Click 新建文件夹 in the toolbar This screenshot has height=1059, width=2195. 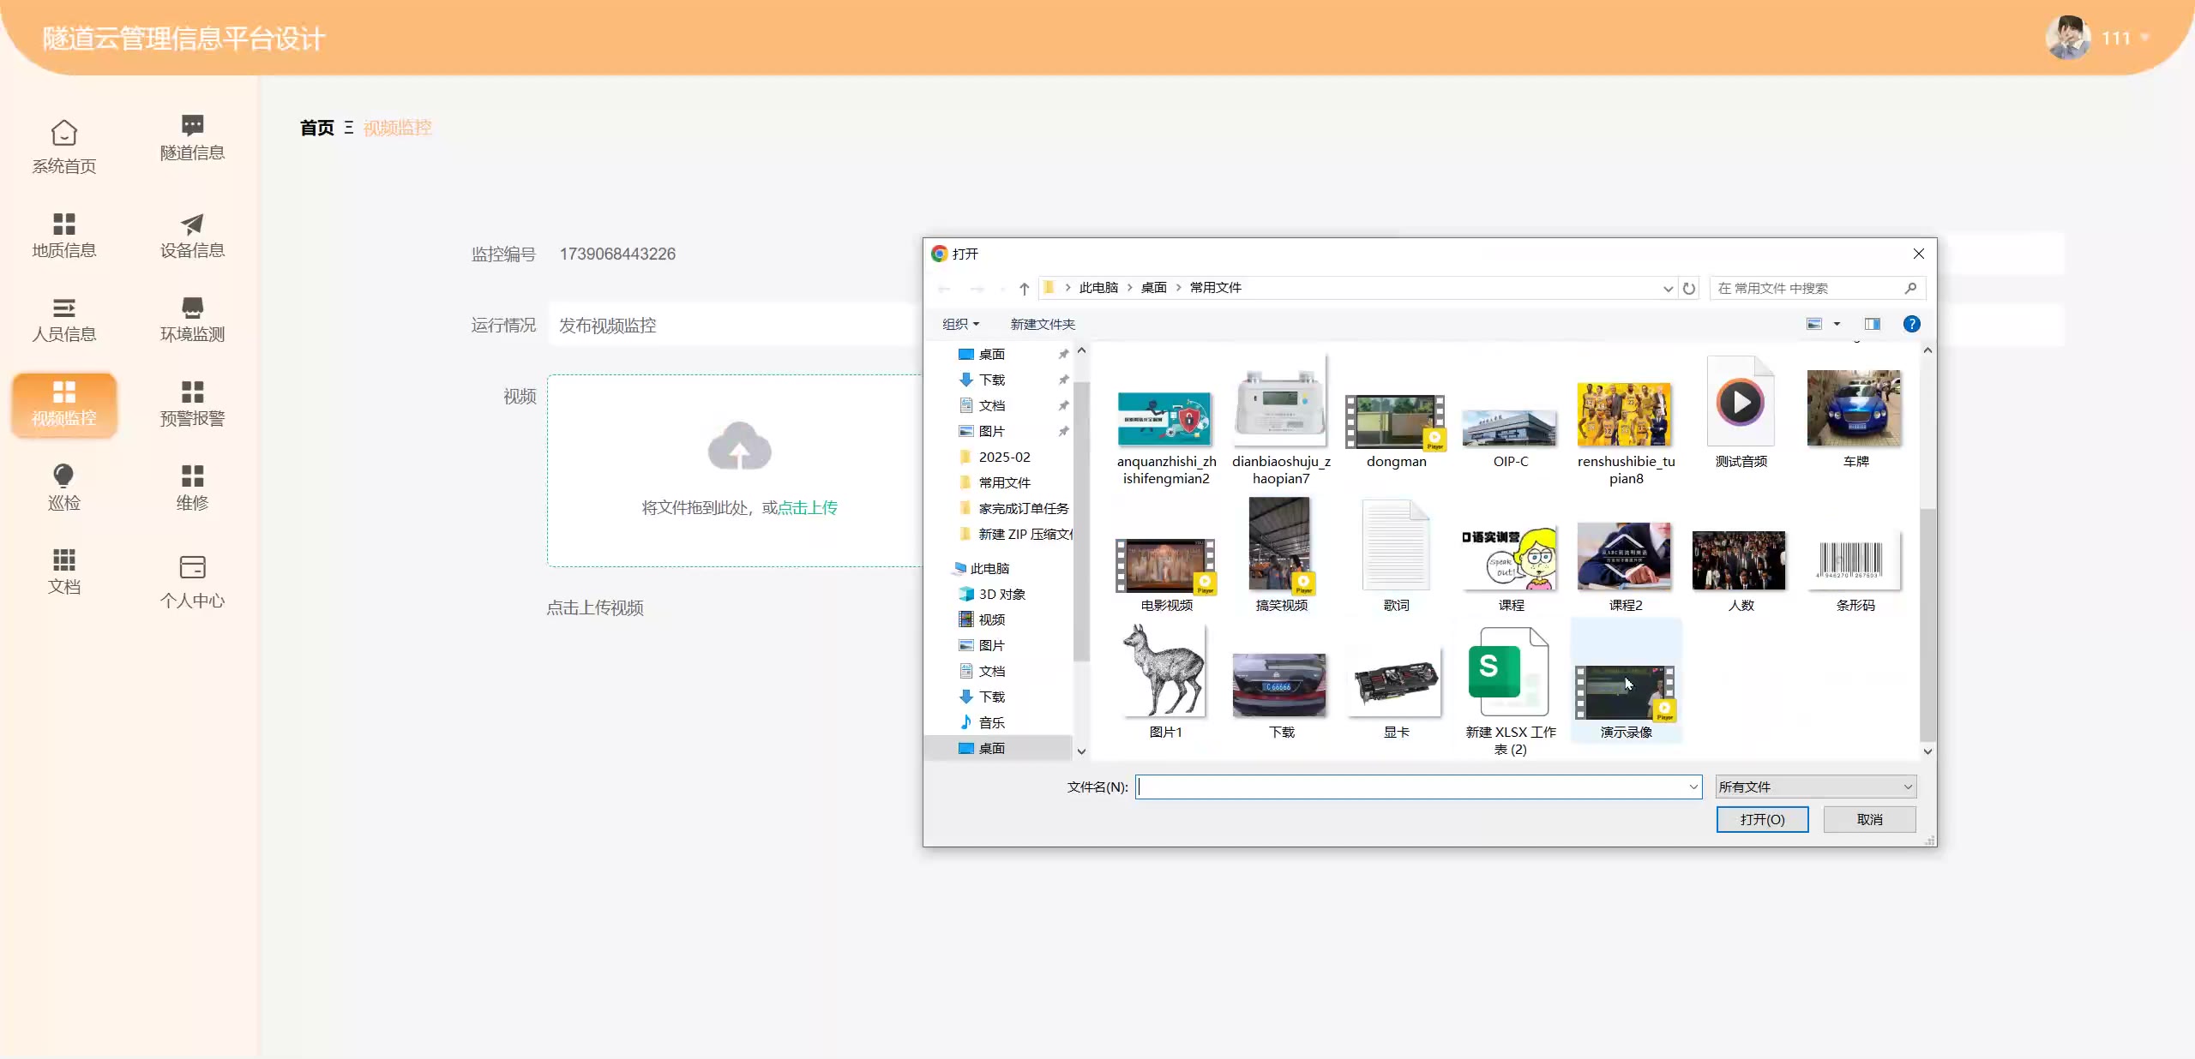[x=1042, y=324]
